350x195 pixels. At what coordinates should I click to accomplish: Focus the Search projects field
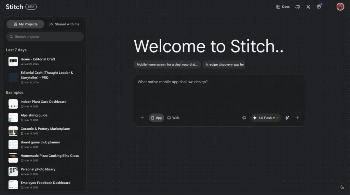click(45, 37)
